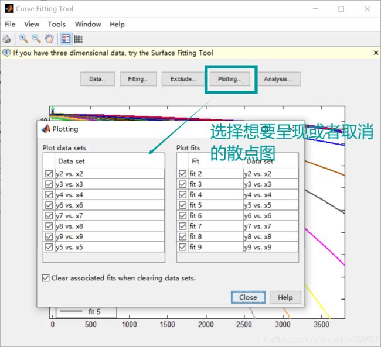Select 'y7 vs. x7' in fit 7 row
Image resolution: width=381 pixels, height=347 pixels.
point(257,226)
